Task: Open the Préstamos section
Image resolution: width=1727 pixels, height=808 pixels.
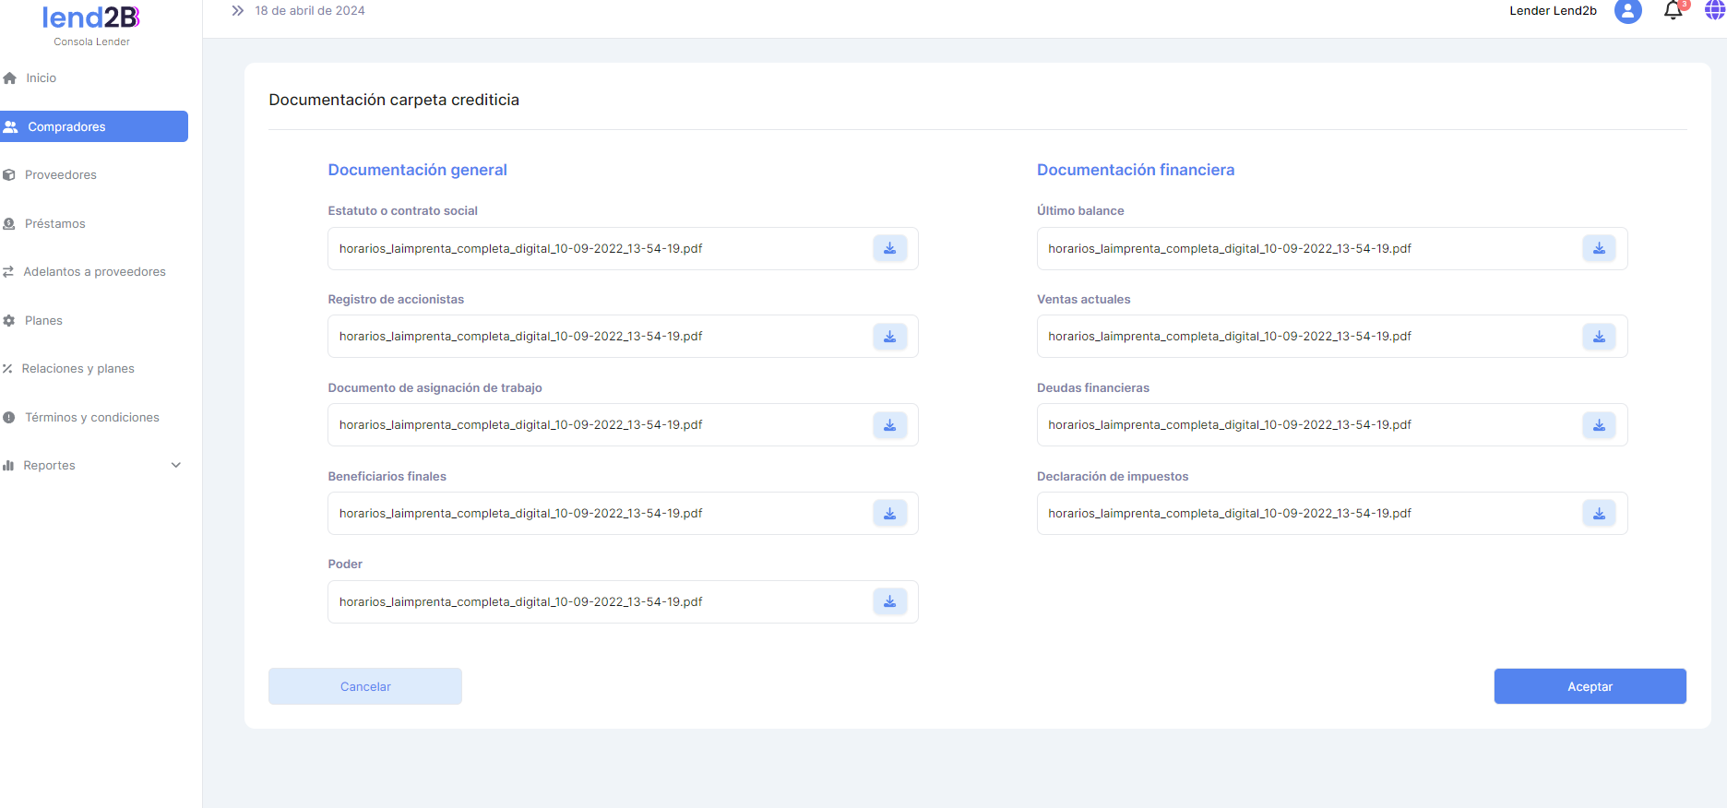Action: (54, 224)
